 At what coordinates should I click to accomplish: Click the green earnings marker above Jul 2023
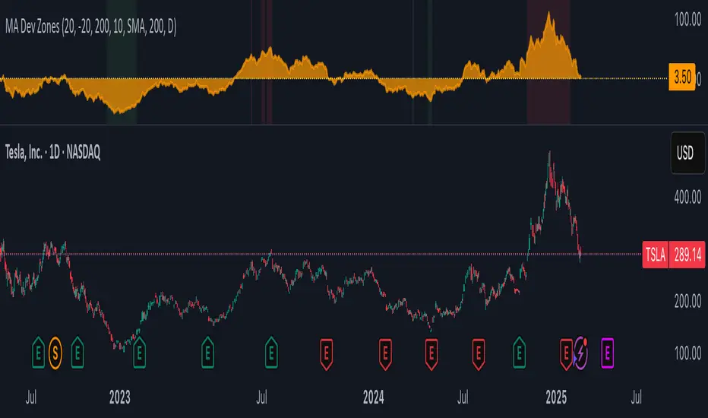pos(271,353)
